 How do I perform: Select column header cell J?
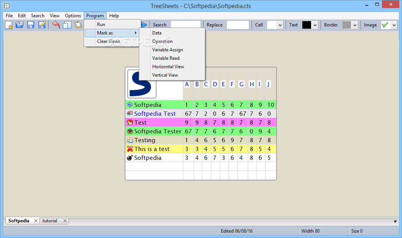pyautogui.click(x=268, y=84)
